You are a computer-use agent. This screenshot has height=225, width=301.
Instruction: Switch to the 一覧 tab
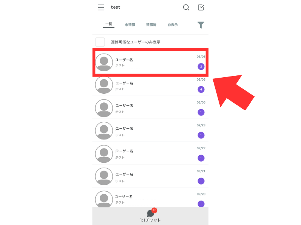pyautogui.click(x=109, y=24)
